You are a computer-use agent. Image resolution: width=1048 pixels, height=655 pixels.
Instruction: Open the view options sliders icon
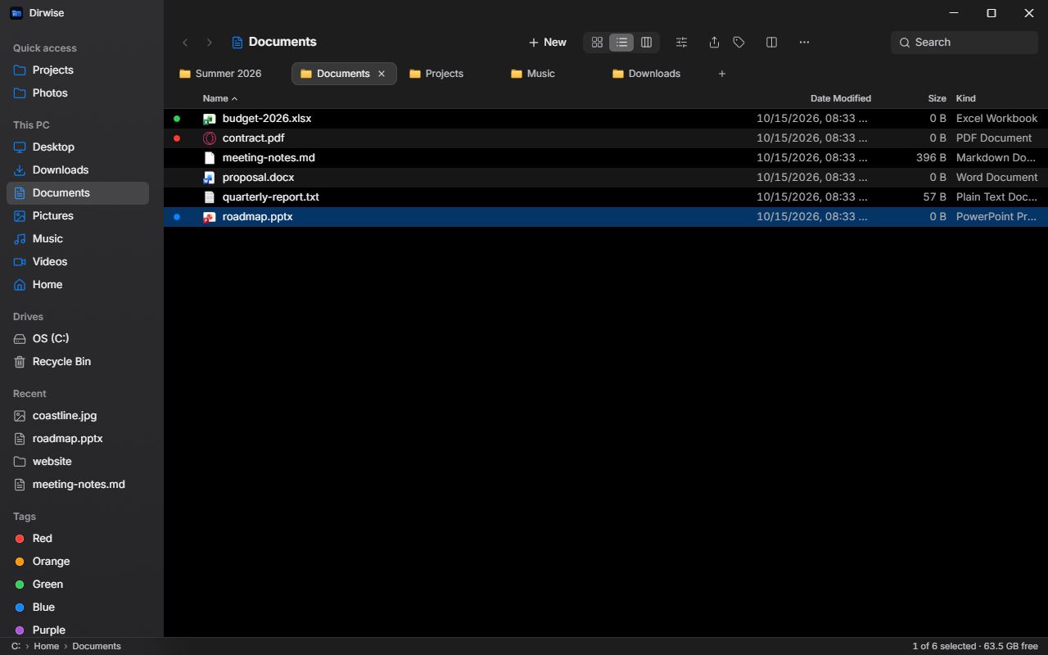(x=681, y=43)
